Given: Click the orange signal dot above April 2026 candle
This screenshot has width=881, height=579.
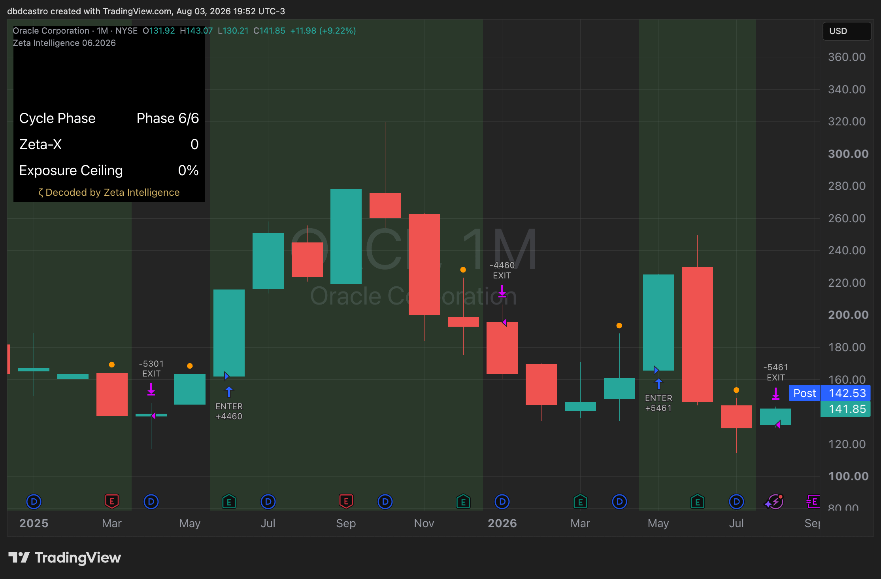Looking at the screenshot, I should 619,325.
